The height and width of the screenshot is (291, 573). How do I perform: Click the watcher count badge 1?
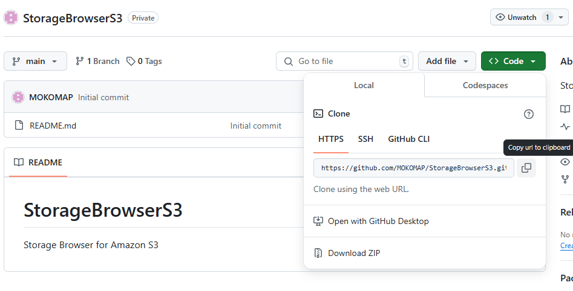[x=548, y=18]
